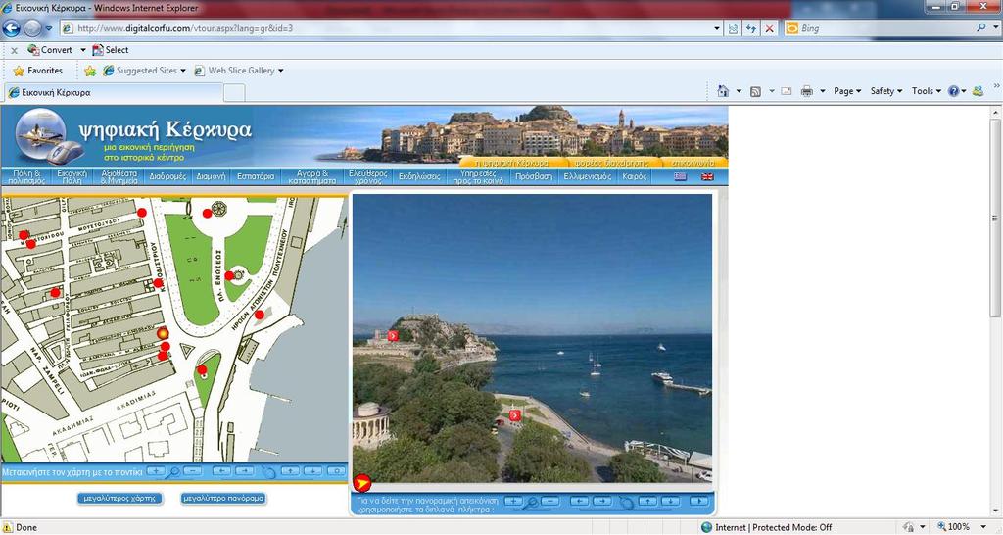Click the map zoom-in plus button
The image size is (1003, 535).
(x=156, y=471)
